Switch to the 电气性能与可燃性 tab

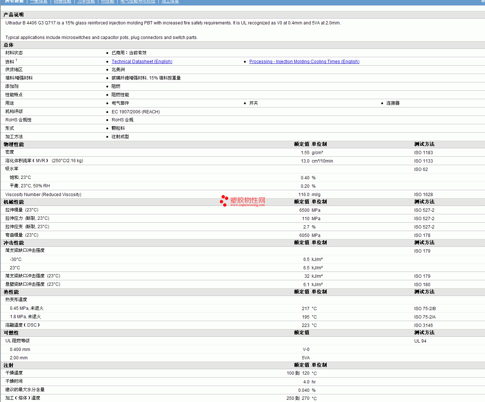[x=138, y=1]
